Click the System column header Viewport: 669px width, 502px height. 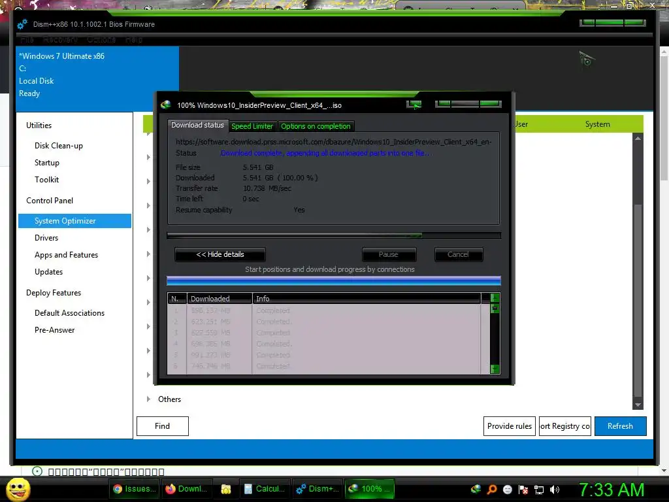tap(597, 124)
